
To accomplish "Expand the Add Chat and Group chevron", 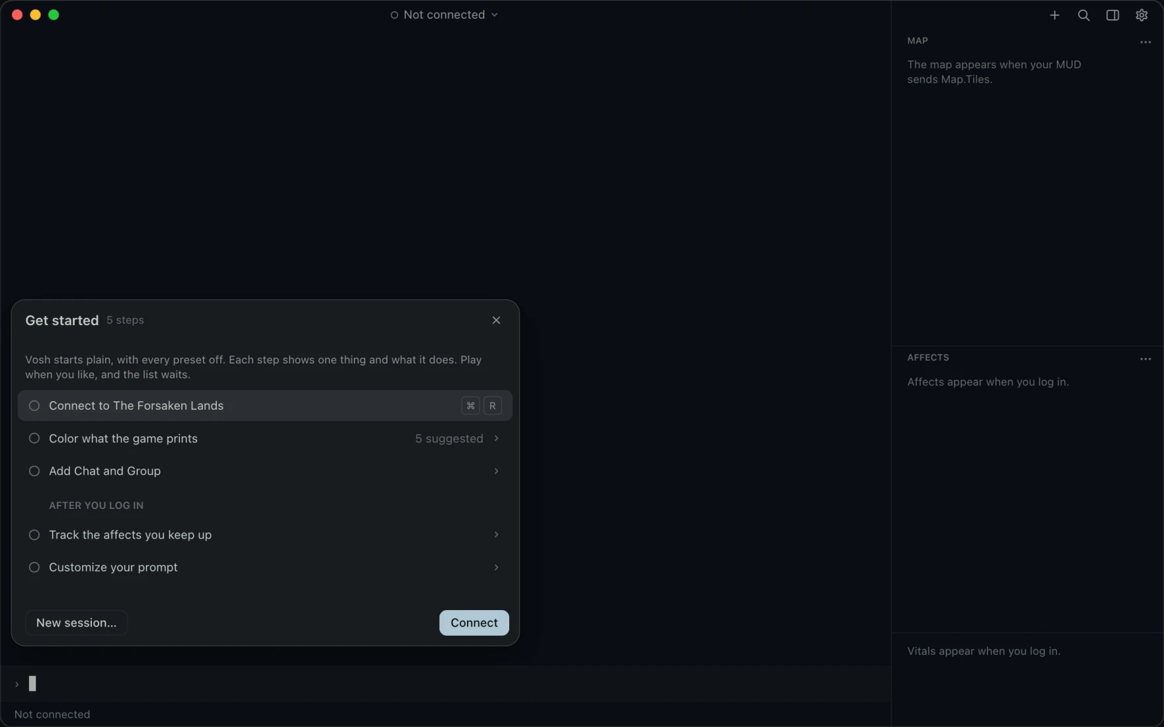I will coord(496,471).
